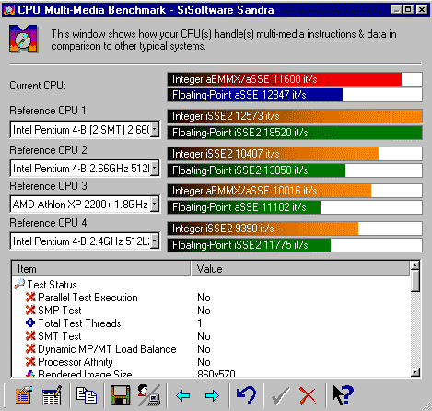The width and height of the screenshot is (432, 411).
Task: Click the Rendered Image Size value 860x570
Action: [216, 373]
